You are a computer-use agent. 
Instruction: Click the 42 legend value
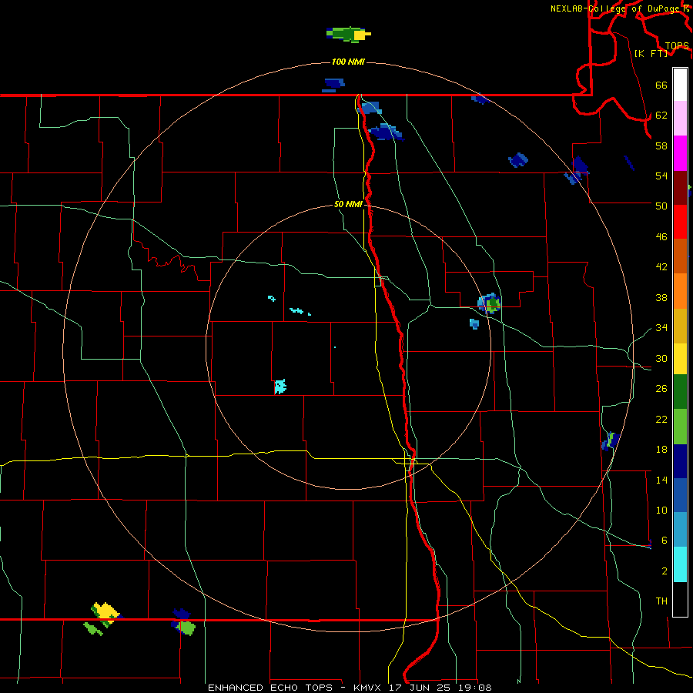click(x=661, y=266)
